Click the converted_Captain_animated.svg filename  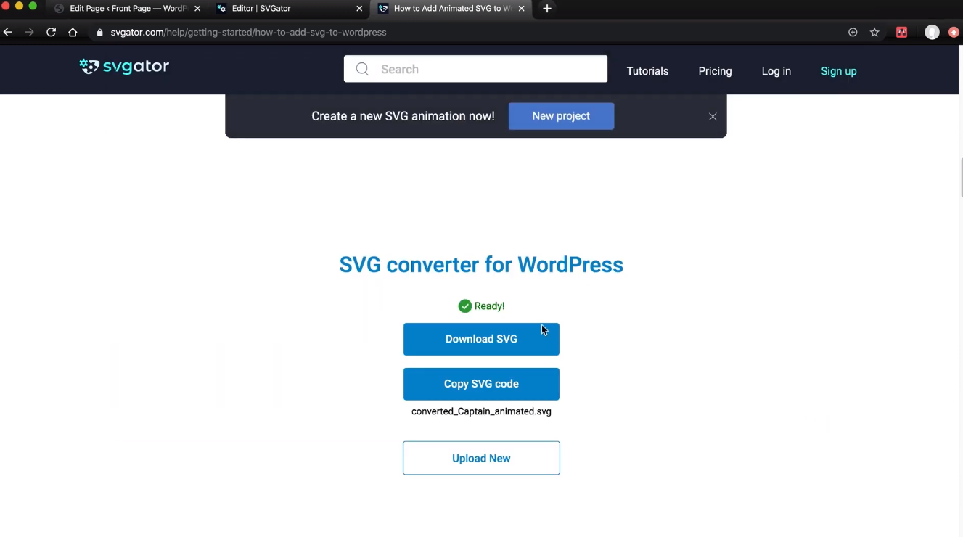pyautogui.click(x=481, y=411)
